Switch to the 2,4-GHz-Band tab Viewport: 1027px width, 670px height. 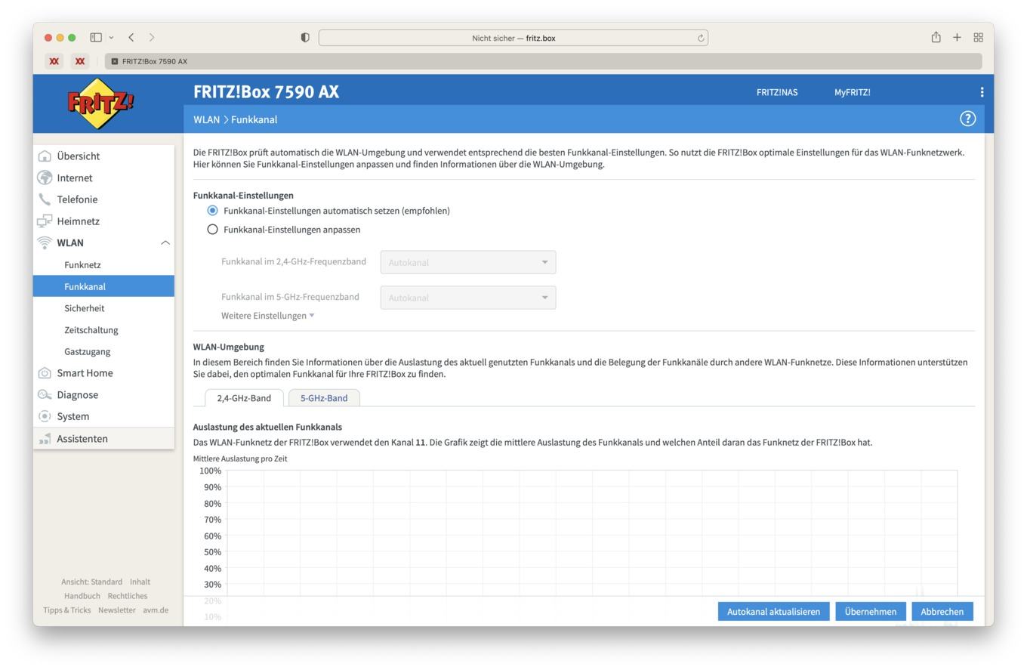click(244, 398)
